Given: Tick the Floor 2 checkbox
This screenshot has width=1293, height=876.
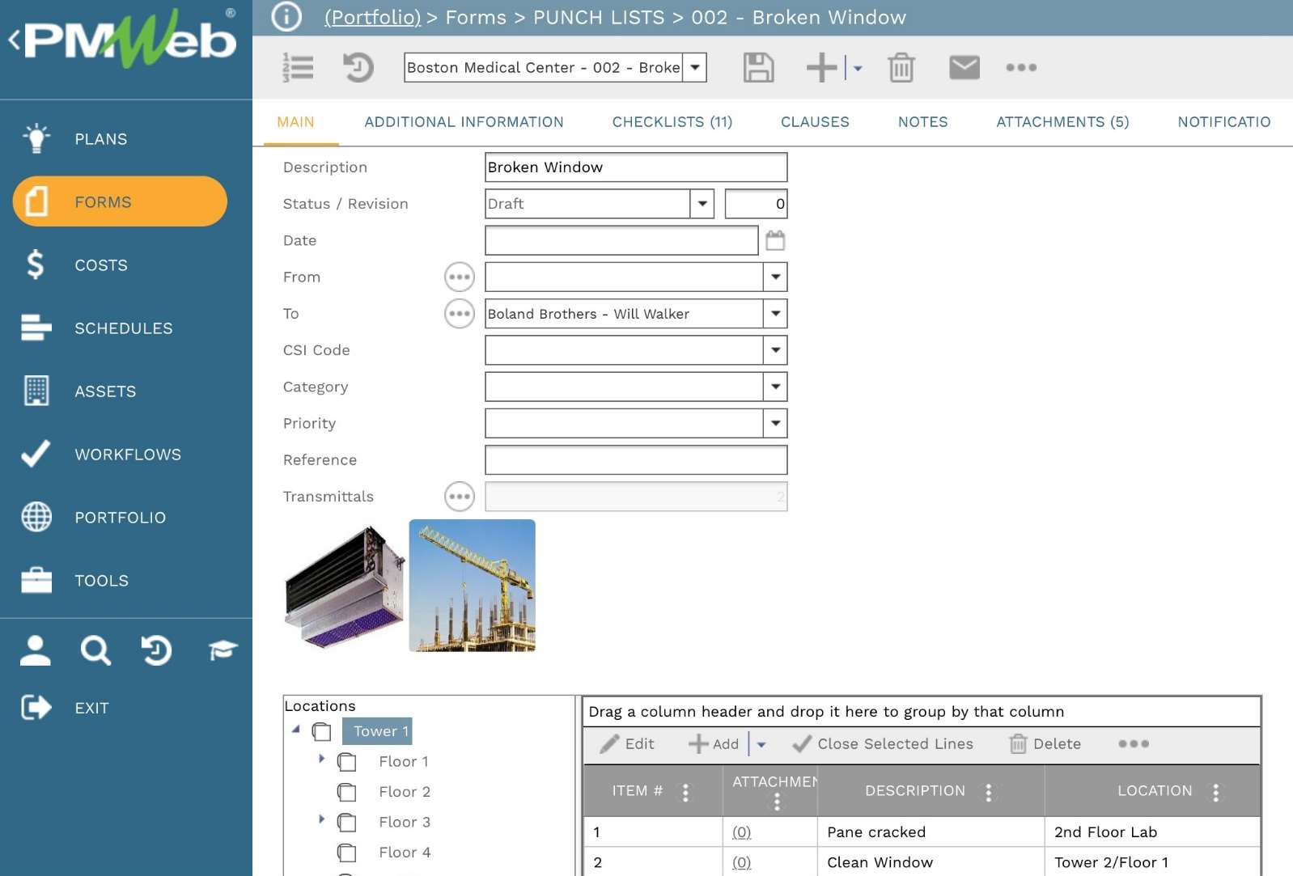Looking at the screenshot, I should [347, 792].
